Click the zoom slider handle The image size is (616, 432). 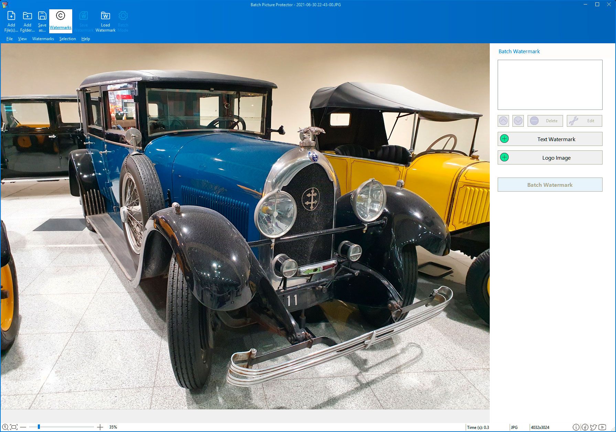coord(39,427)
